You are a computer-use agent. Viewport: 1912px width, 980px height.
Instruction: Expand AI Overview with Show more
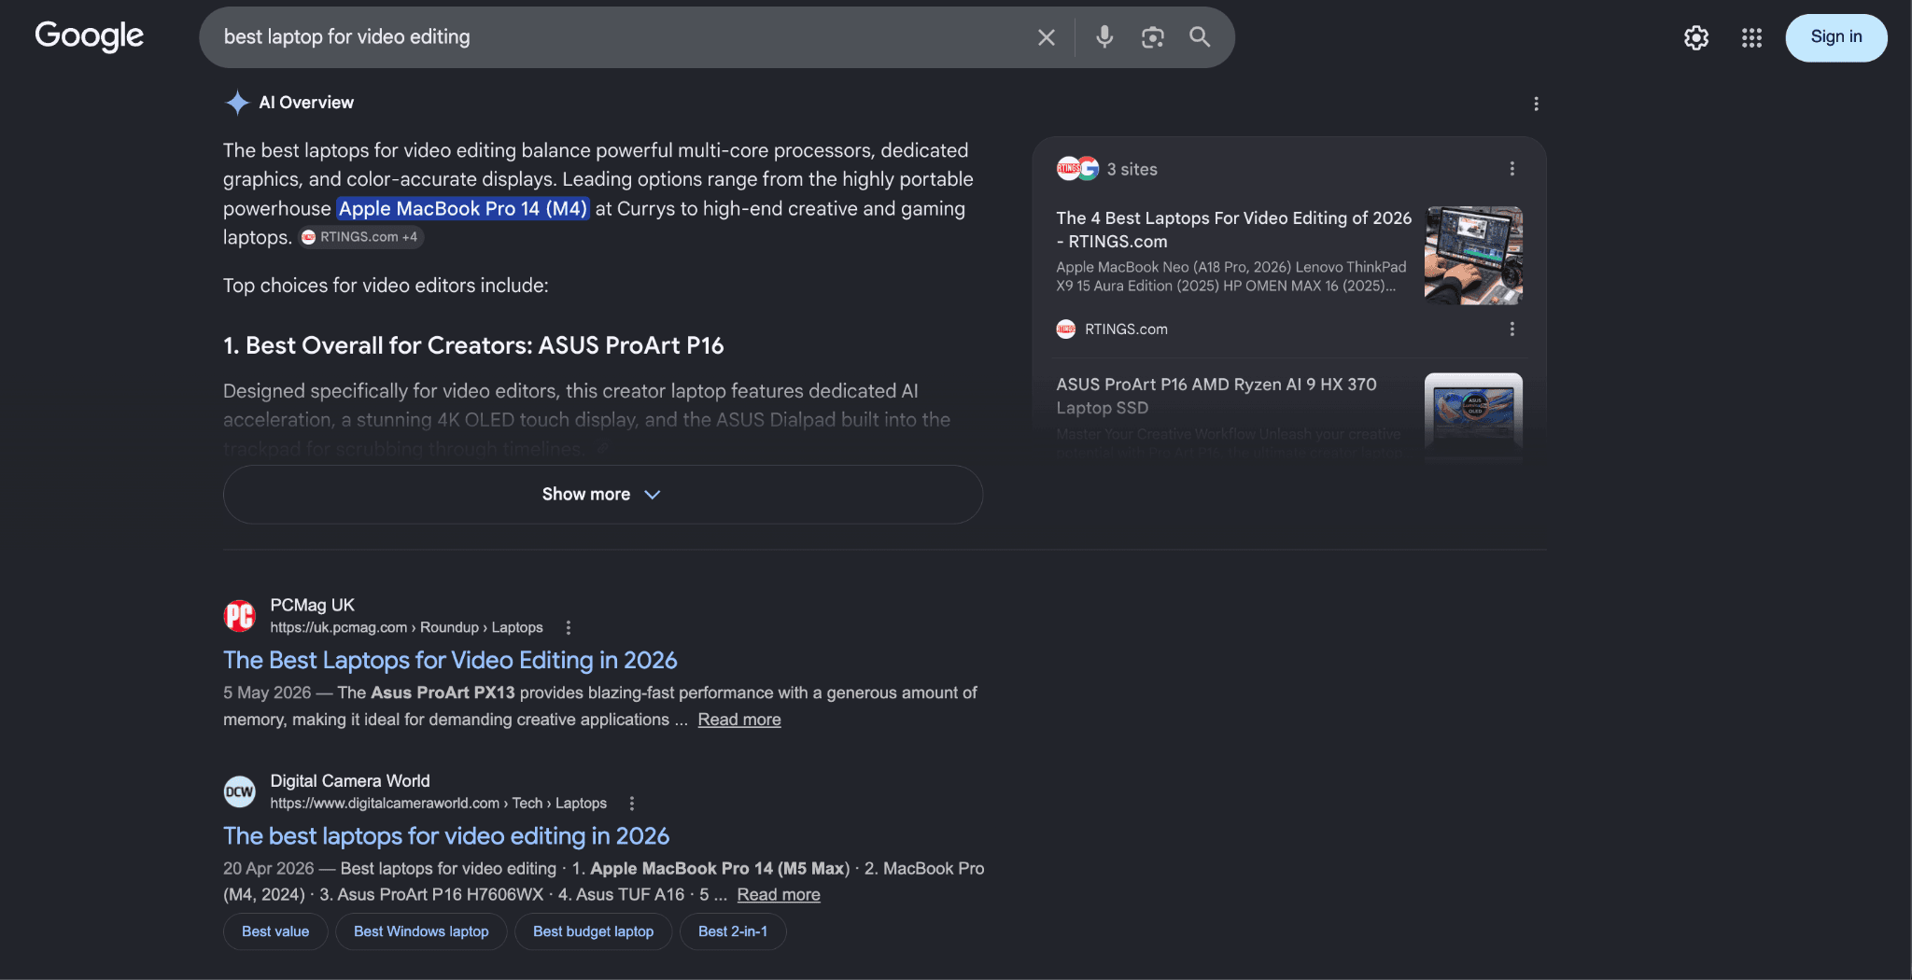(603, 495)
